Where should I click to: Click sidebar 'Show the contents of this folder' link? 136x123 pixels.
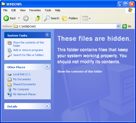[x=29, y=44]
